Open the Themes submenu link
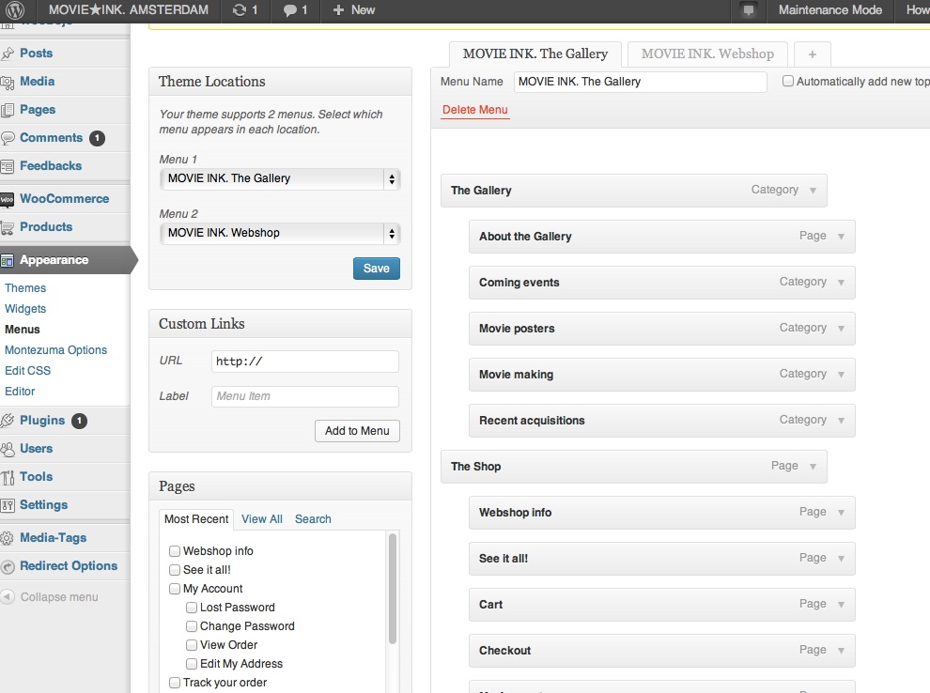The width and height of the screenshot is (930, 693). point(25,288)
